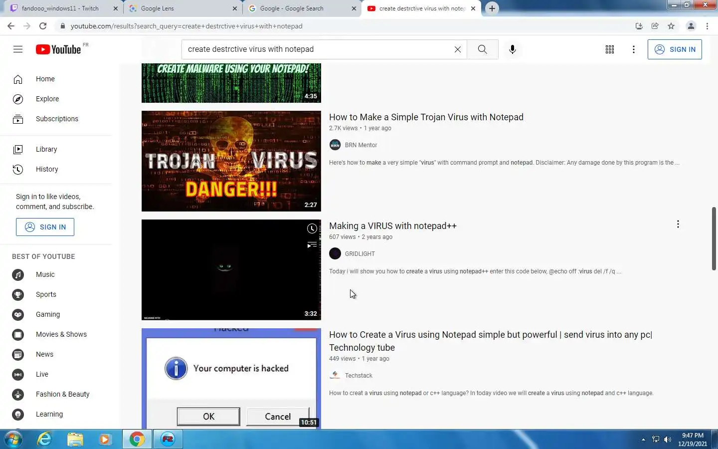
Task: Open GRIDLIGHT channel link
Action: [x=360, y=254]
